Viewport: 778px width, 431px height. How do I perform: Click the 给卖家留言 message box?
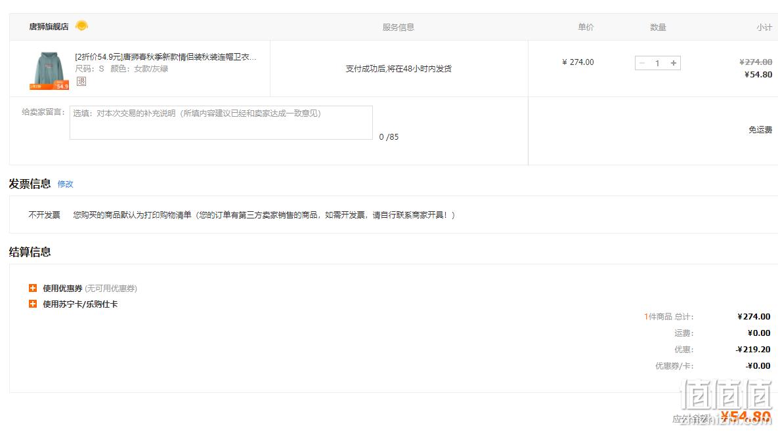(x=221, y=123)
